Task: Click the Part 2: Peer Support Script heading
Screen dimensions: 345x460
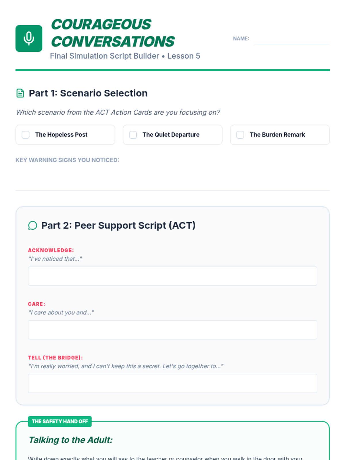Action: pyautogui.click(x=118, y=225)
